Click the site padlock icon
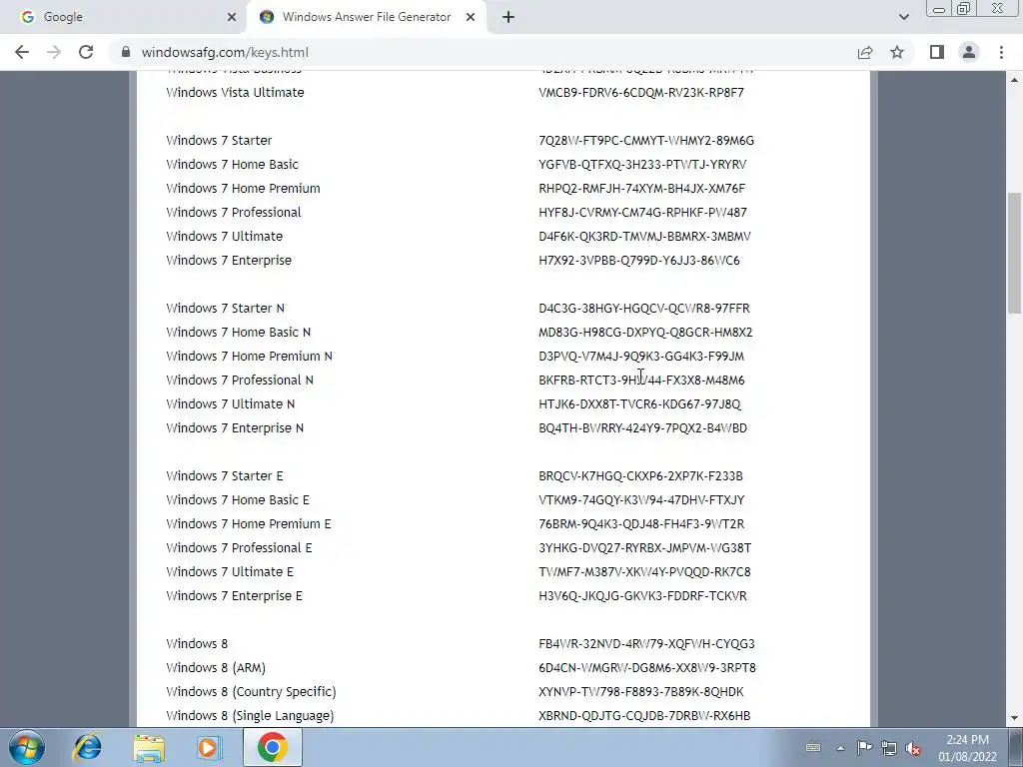 (126, 52)
